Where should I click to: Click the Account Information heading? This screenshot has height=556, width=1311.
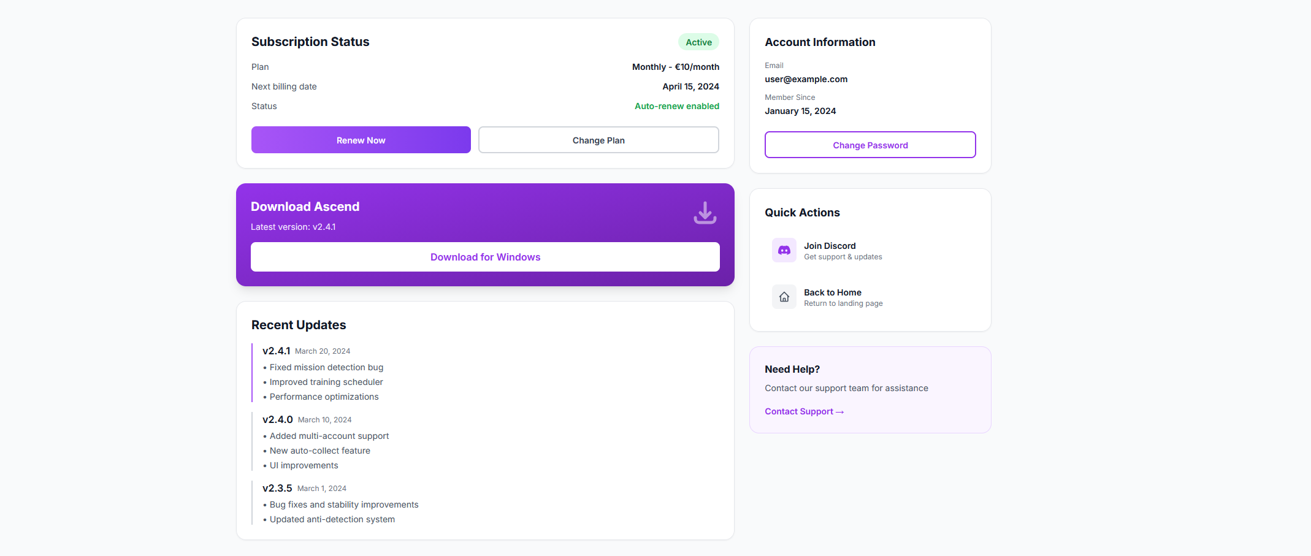click(820, 42)
